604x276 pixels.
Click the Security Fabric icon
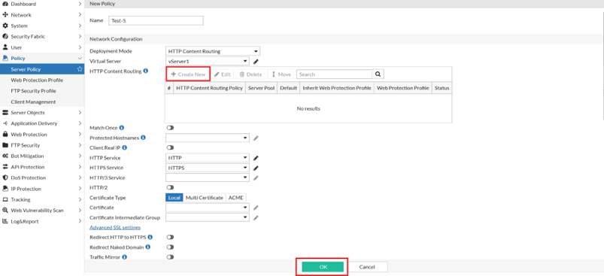point(5,37)
